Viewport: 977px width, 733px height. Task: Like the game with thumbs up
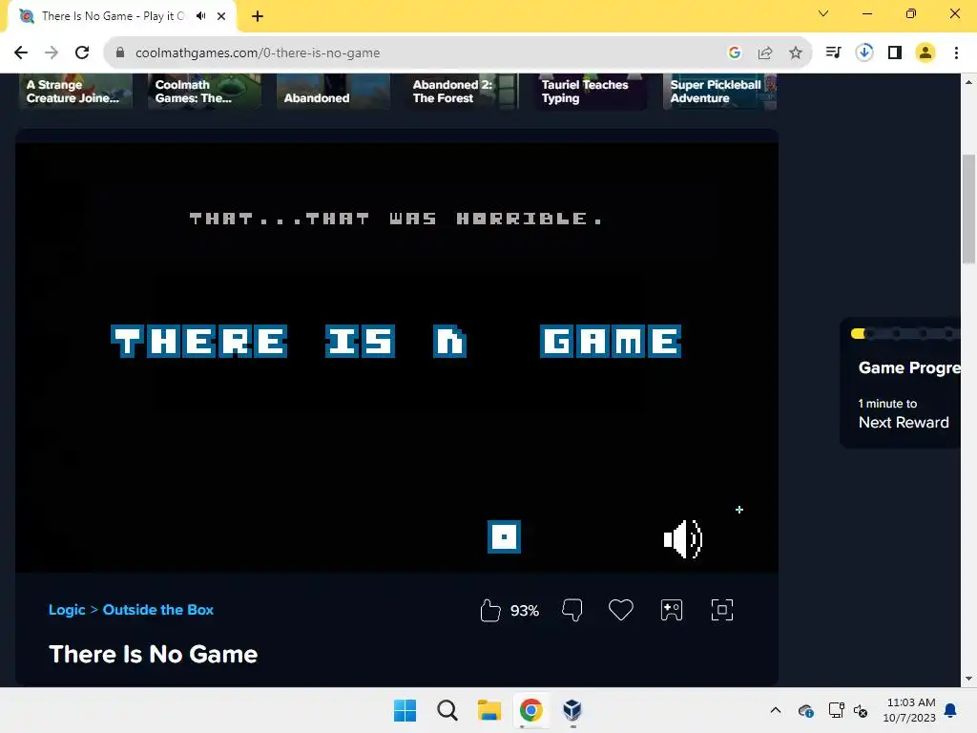(x=490, y=610)
